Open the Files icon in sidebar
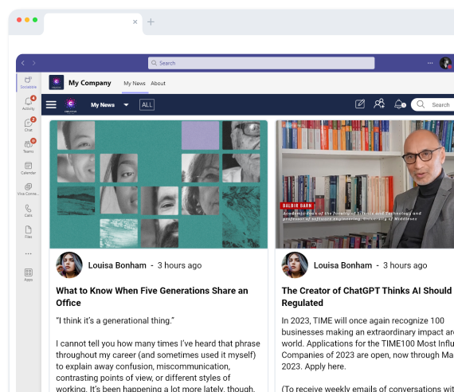 (29, 232)
